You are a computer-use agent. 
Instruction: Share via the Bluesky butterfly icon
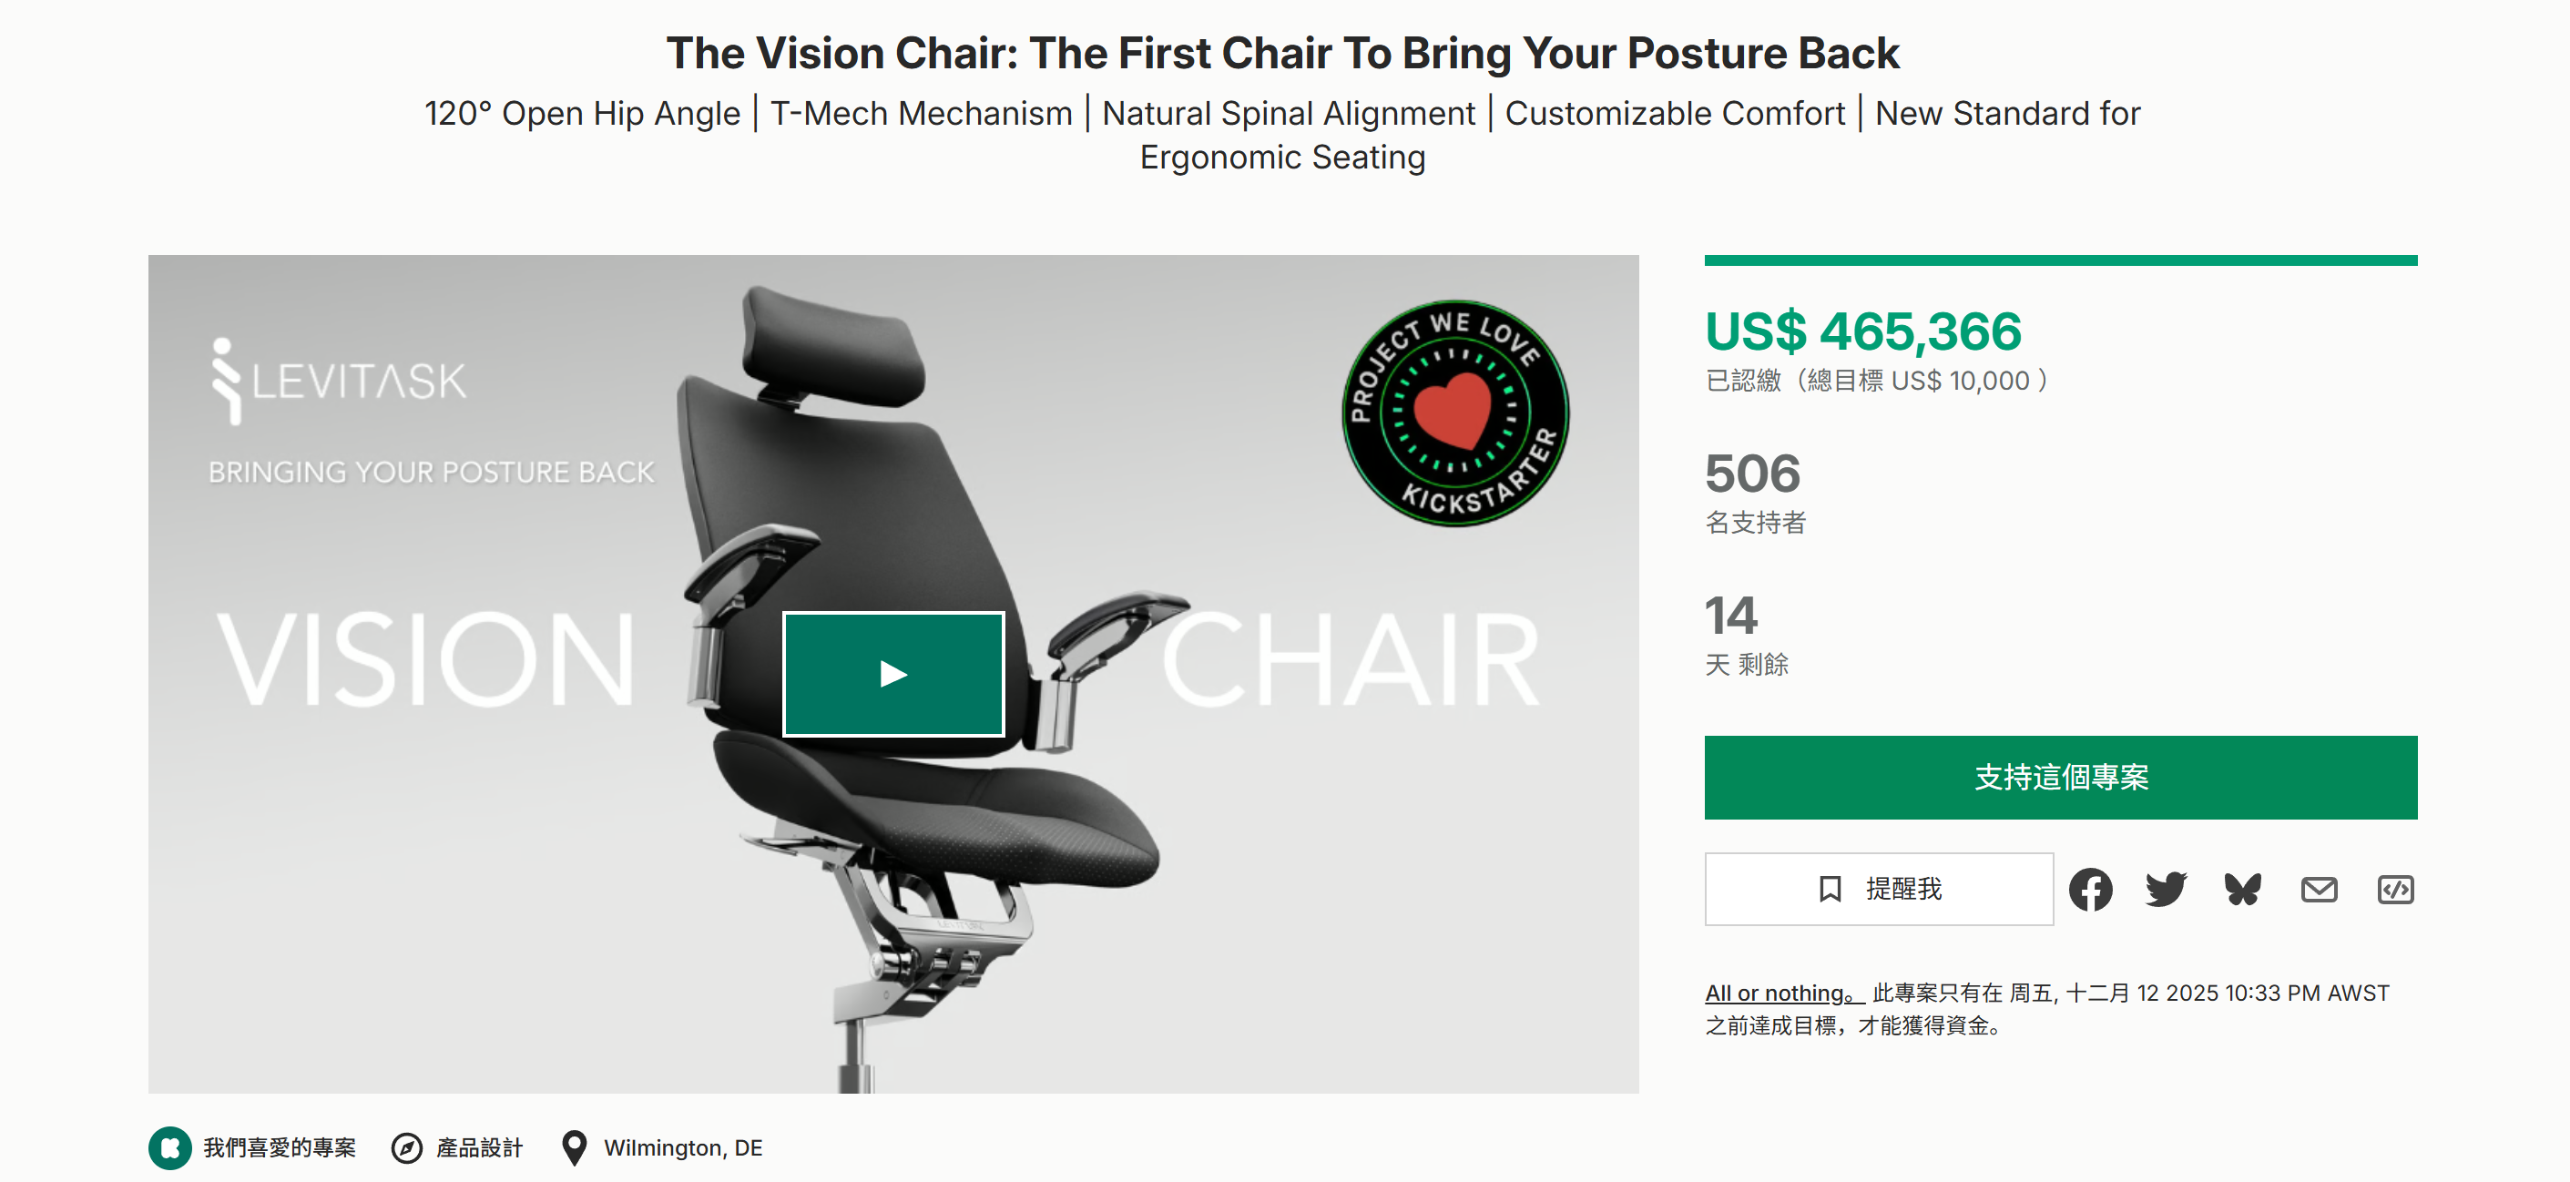(x=2243, y=889)
